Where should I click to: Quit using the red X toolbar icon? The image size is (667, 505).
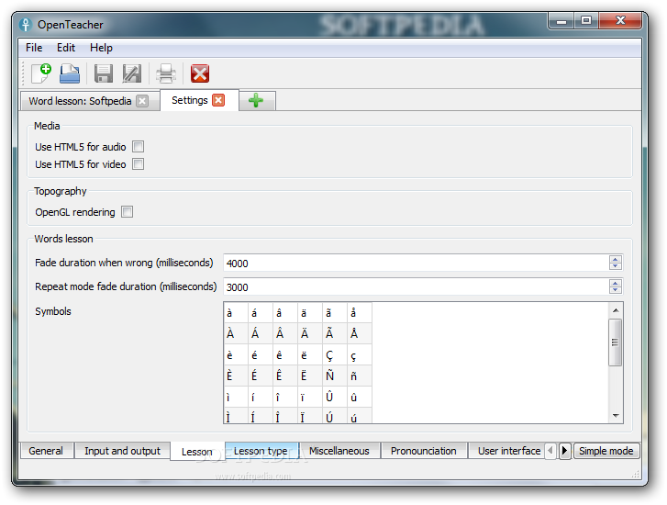point(199,73)
